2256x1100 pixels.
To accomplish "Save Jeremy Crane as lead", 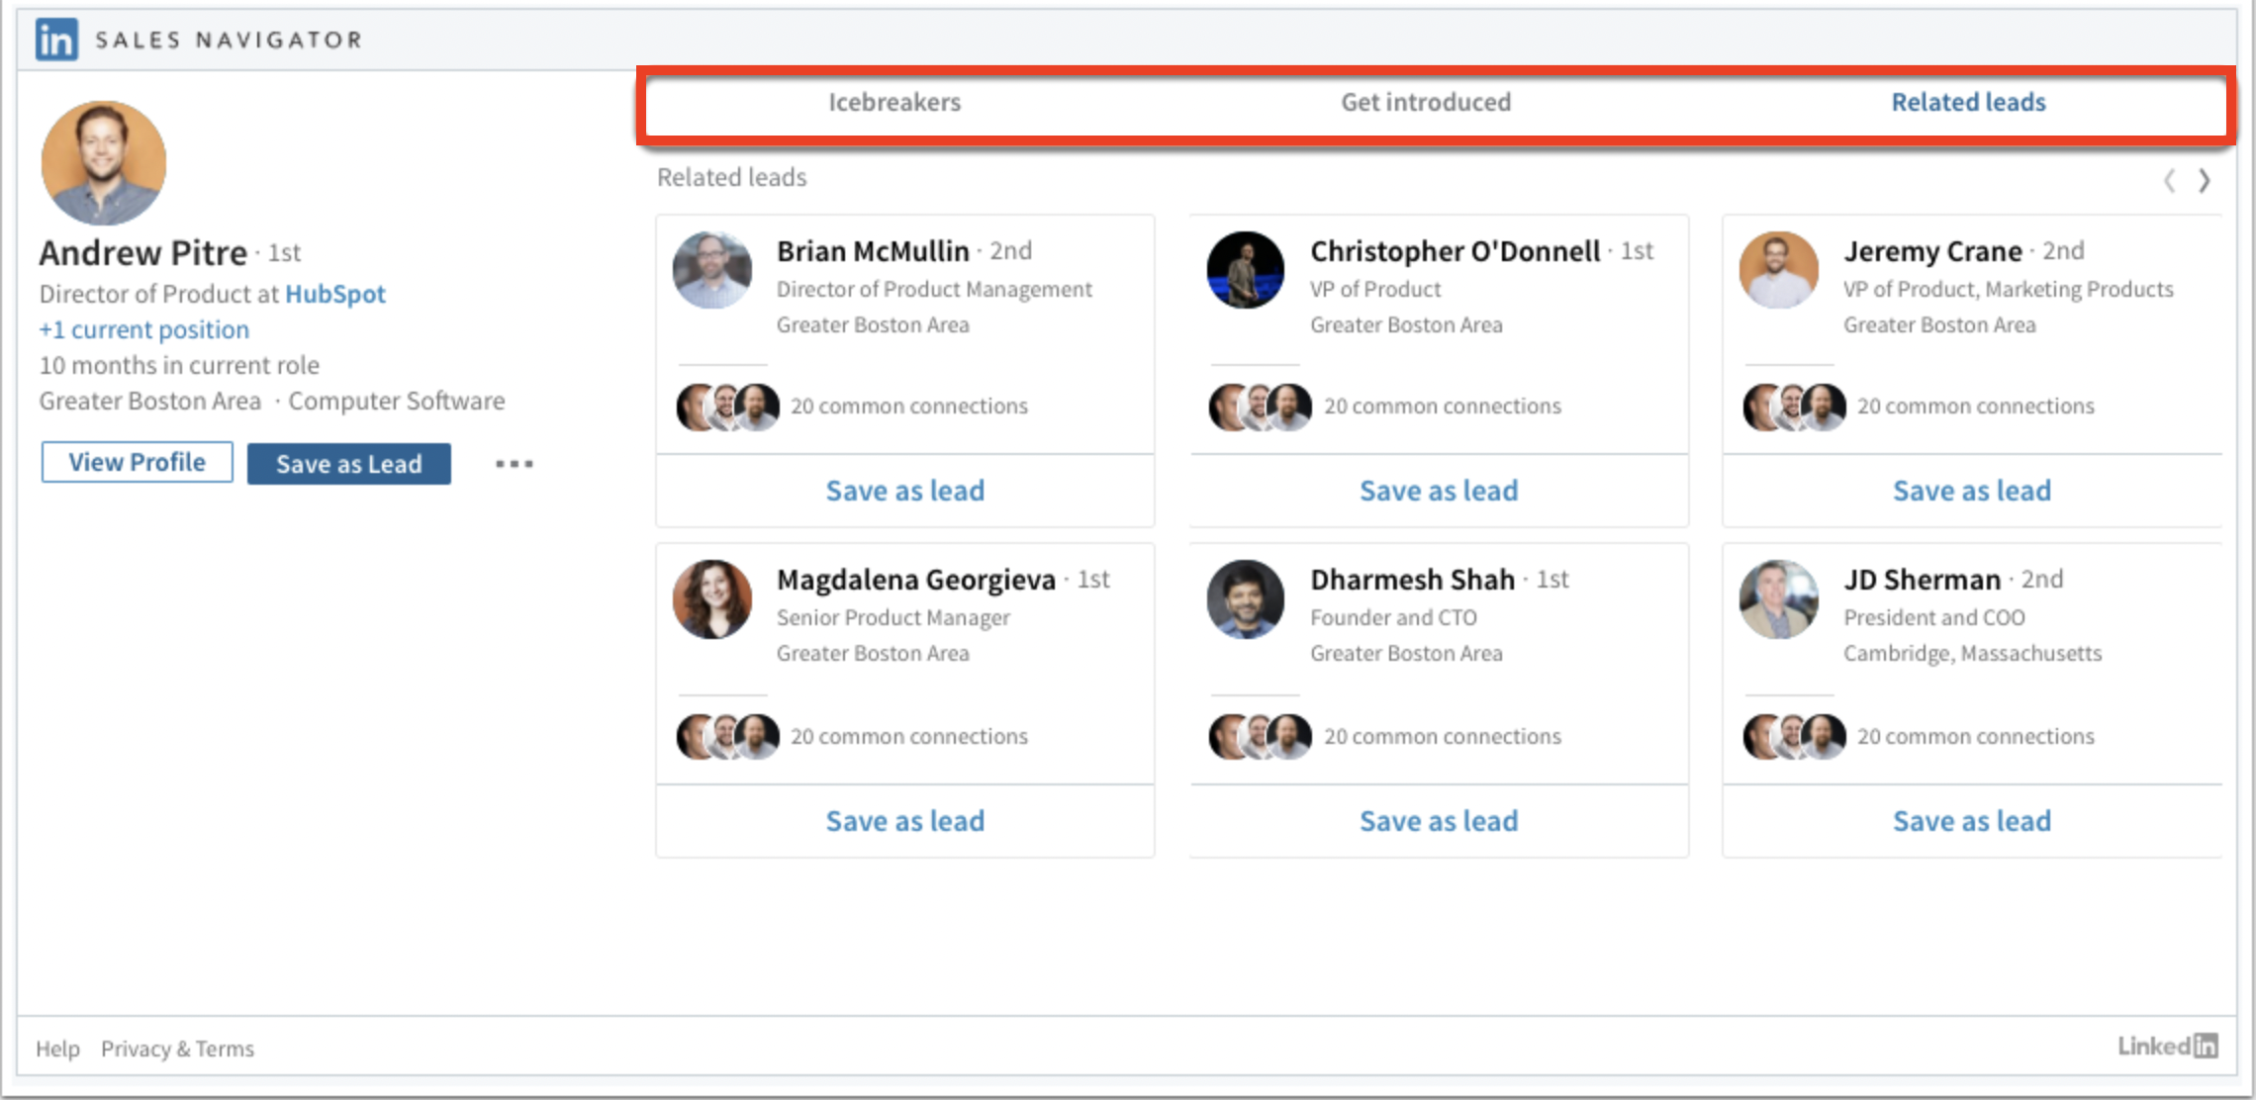I will coord(1972,491).
